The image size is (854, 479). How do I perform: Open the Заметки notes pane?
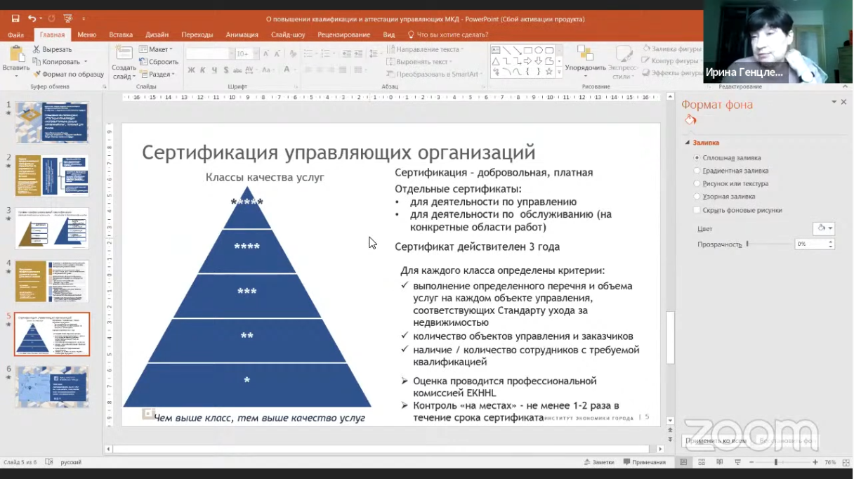[x=599, y=462]
